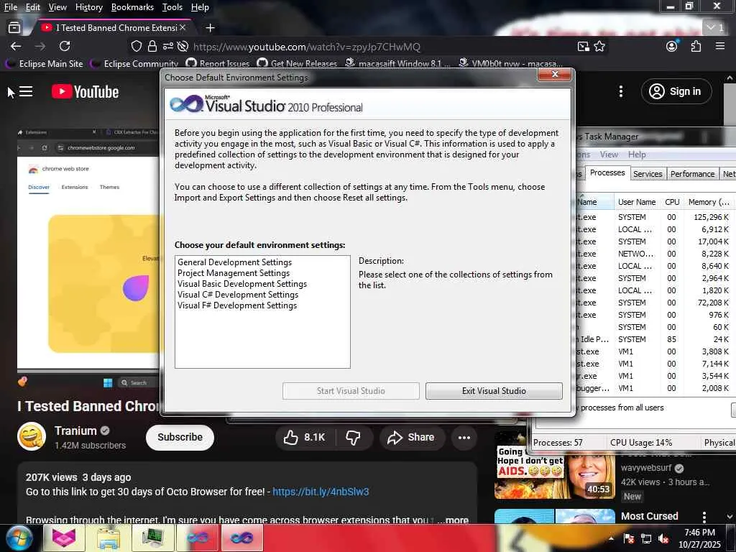
Task: Open the YouTube guide hamburger menu
Action: pos(26,91)
